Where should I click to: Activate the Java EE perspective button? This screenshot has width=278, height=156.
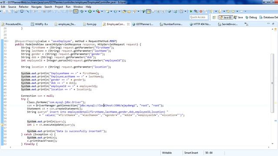[x=225, y=17]
